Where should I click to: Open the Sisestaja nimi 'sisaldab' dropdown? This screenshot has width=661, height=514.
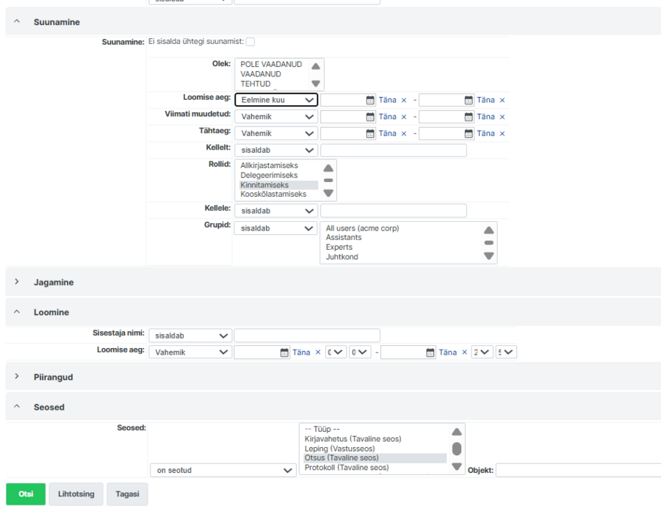tap(190, 336)
